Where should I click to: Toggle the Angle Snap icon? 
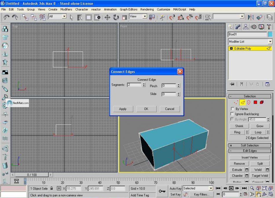[x=181, y=17]
